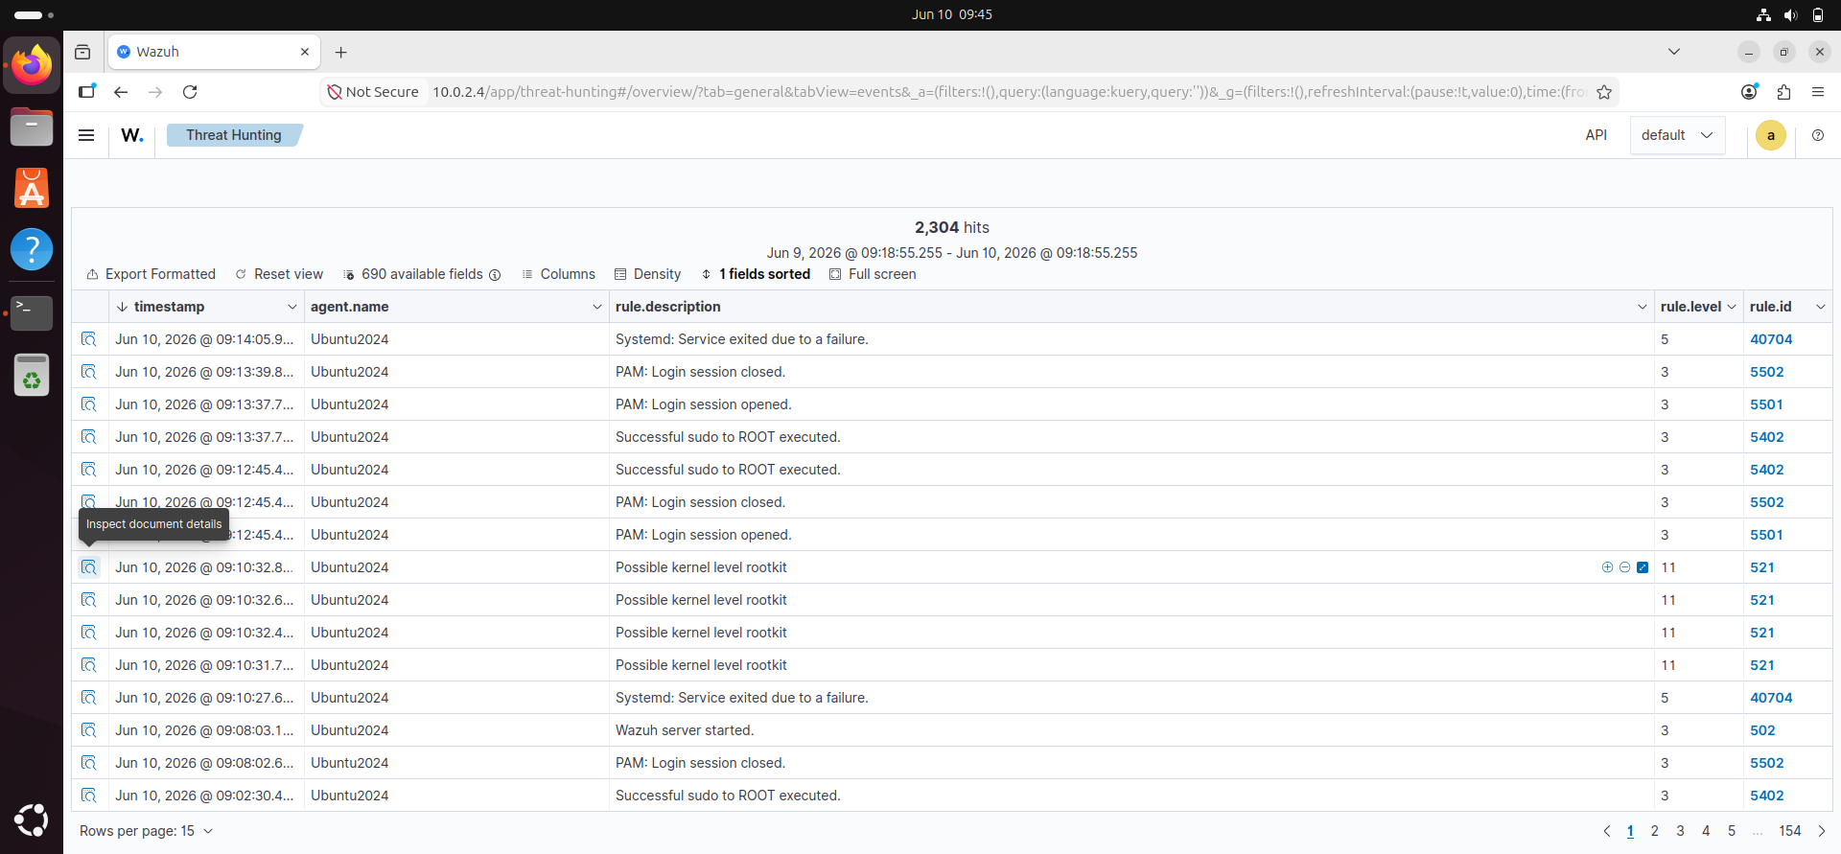1841x854 pixels.
Task: Select the Wazuh browser tab
Action: tap(213, 52)
